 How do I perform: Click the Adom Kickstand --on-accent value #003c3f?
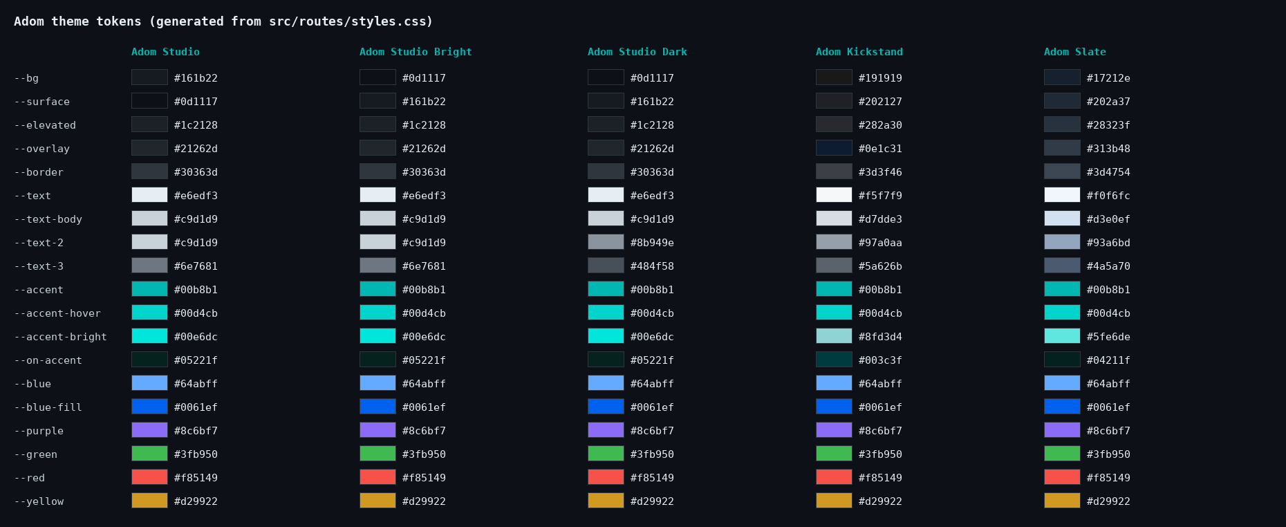pyautogui.click(x=880, y=360)
